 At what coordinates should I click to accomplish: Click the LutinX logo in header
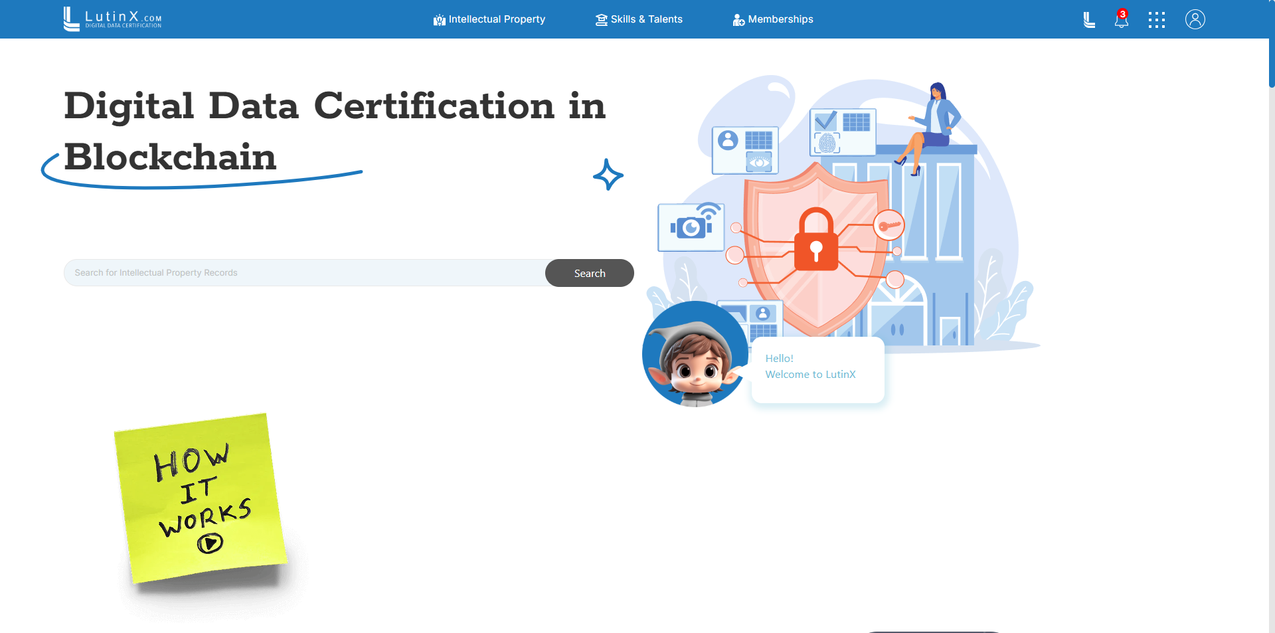click(x=112, y=19)
